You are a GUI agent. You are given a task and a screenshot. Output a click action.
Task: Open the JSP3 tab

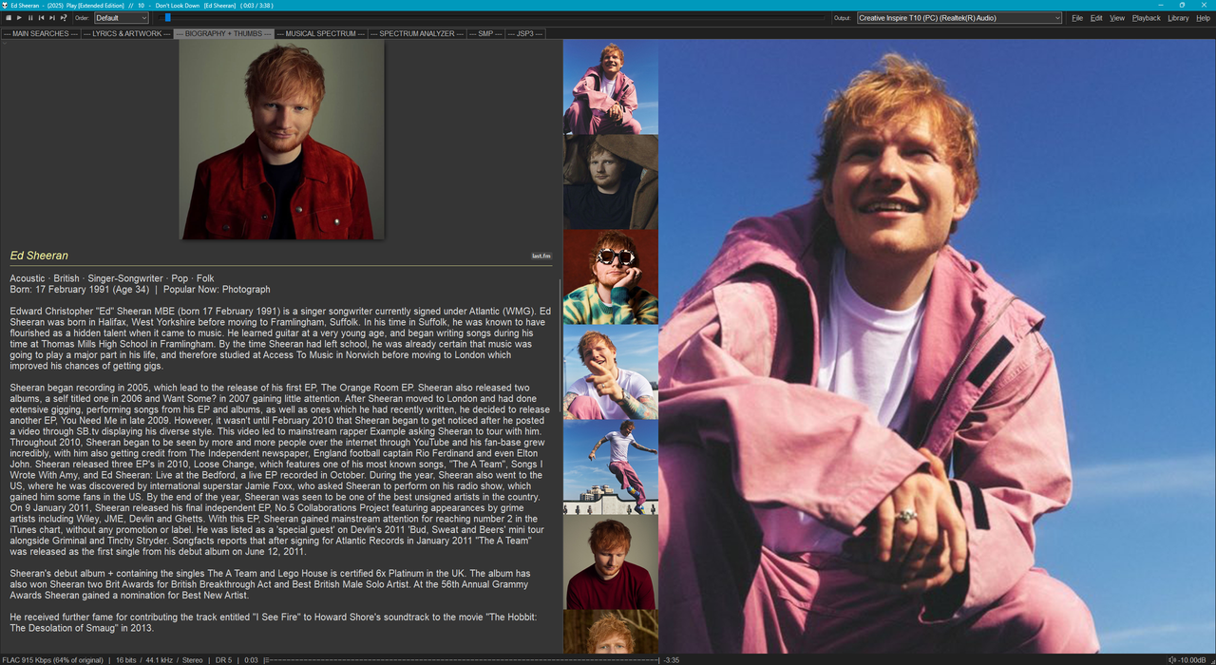point(525,33)
